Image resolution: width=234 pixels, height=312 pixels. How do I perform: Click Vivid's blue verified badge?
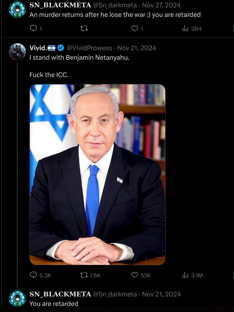coord(61,48)
